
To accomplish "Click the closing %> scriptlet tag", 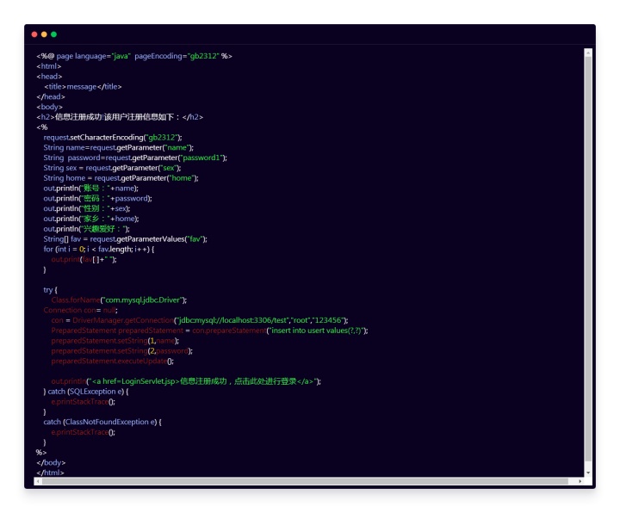I will [41, 453].
